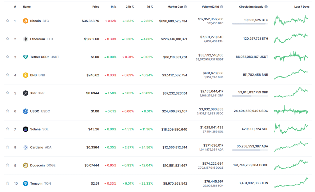Click Solana market cap $18,209,880,640
The height and width of the screenshot is (192, 315).
[x=174, y=129]
